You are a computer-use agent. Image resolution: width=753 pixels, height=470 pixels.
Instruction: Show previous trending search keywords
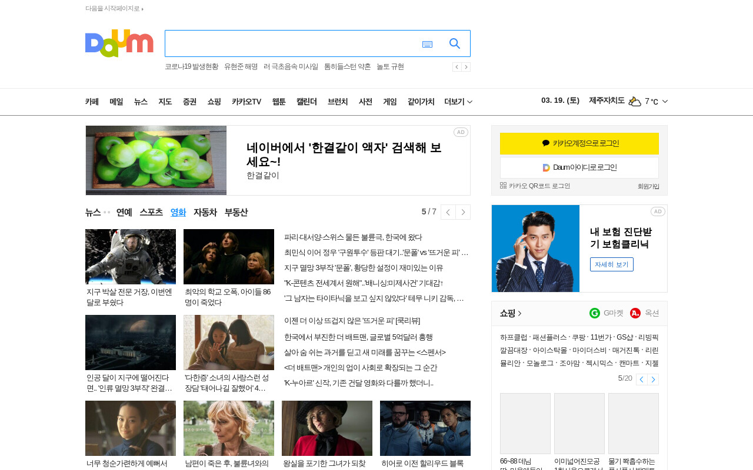457,67
